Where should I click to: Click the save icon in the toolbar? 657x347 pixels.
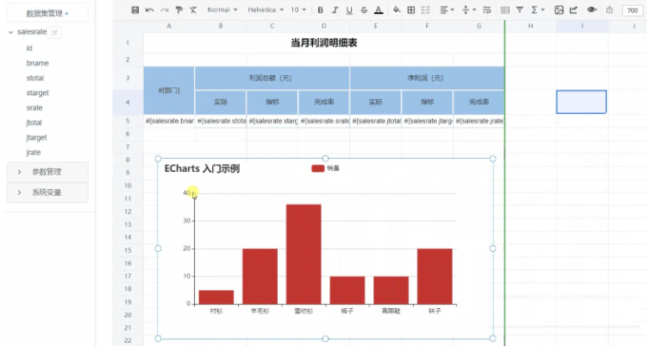click(135, 9)
